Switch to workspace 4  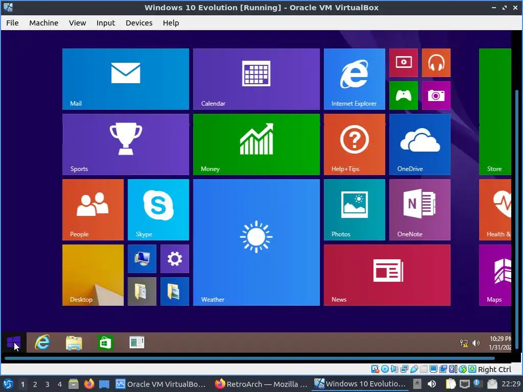coord(60,384)
